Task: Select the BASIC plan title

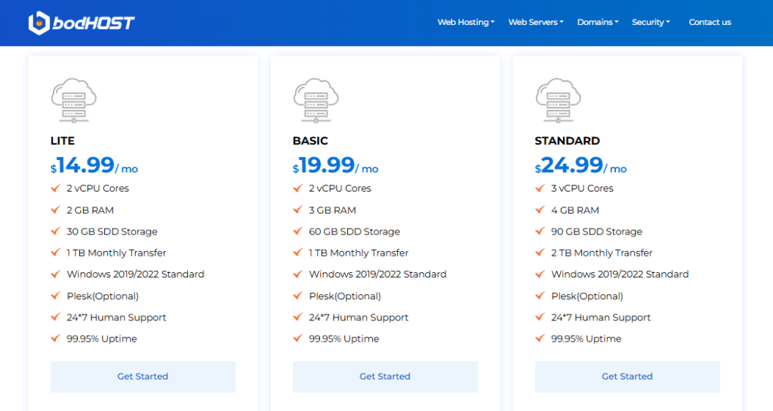Action: [310, 141]
